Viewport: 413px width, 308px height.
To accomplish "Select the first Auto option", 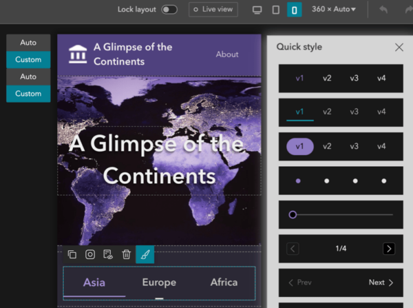I will pyautogui.click(x=28, y=43).
